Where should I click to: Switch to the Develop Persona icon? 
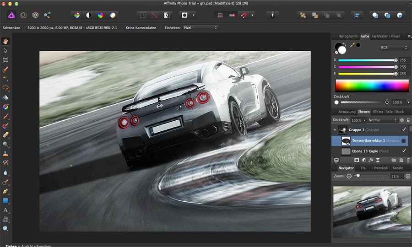35,15
